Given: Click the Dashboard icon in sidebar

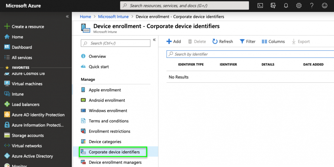Looking at the screenshot, I should coord(7,47).
